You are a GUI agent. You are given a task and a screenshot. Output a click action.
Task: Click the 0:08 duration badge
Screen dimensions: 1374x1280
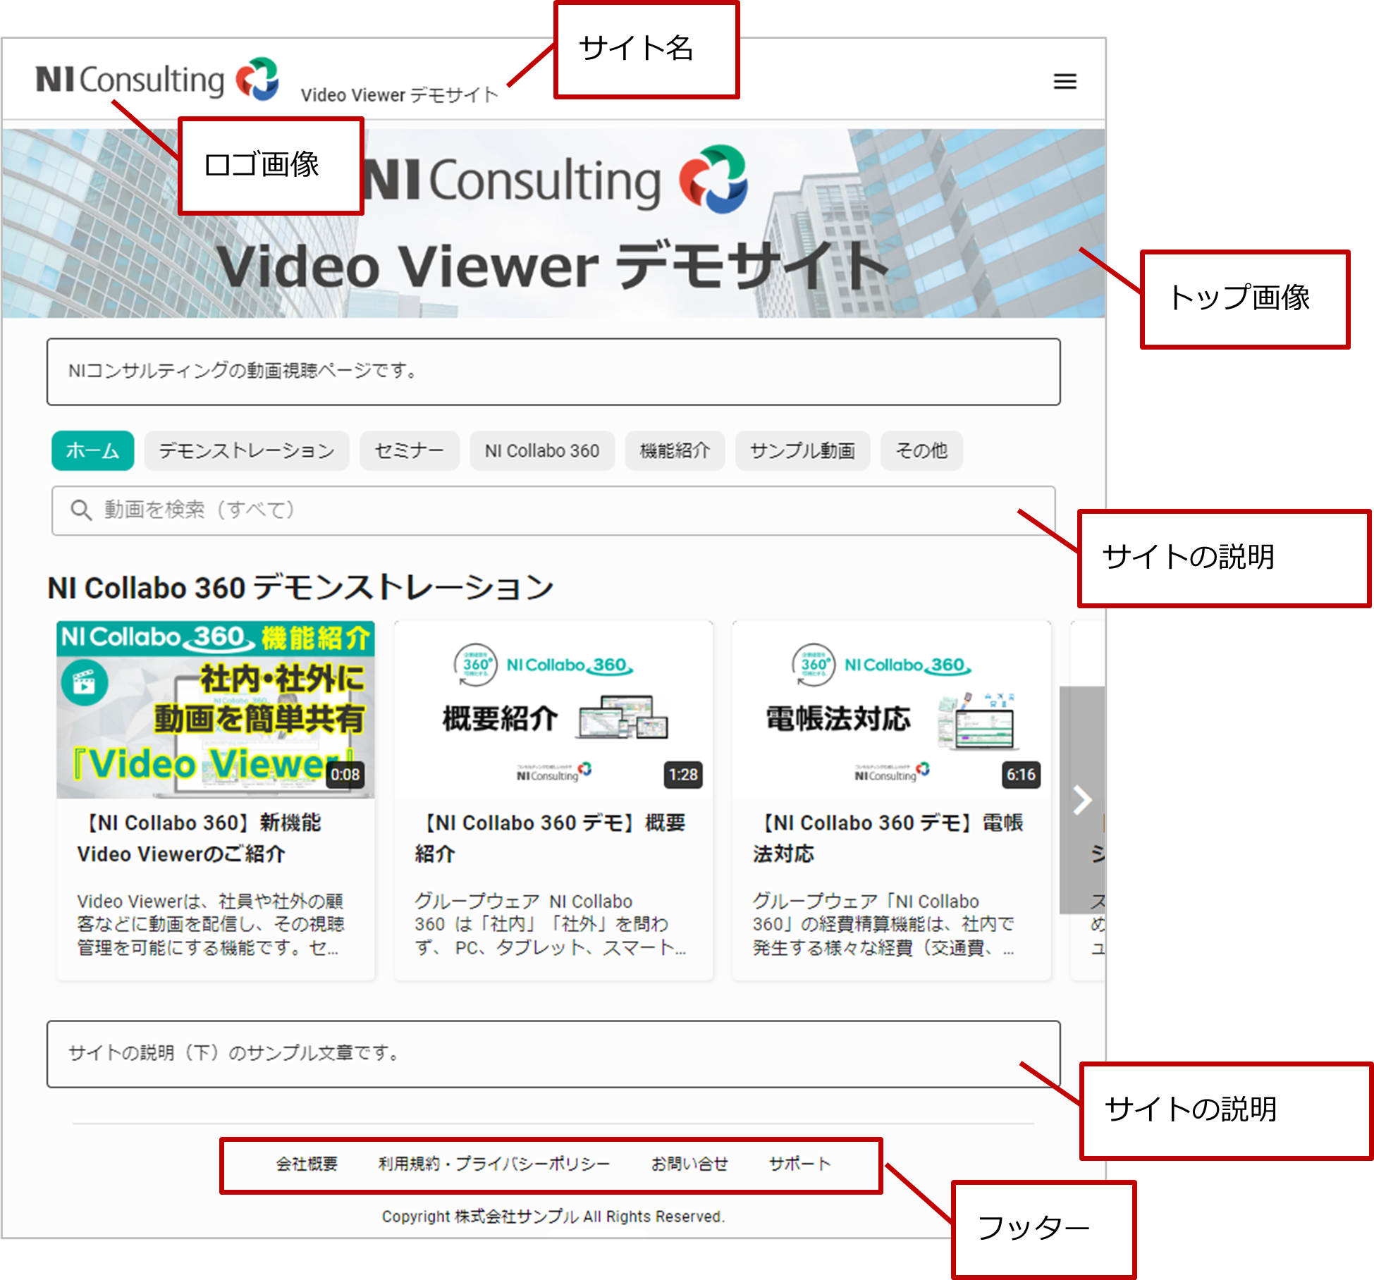click(x=345, y=775)
